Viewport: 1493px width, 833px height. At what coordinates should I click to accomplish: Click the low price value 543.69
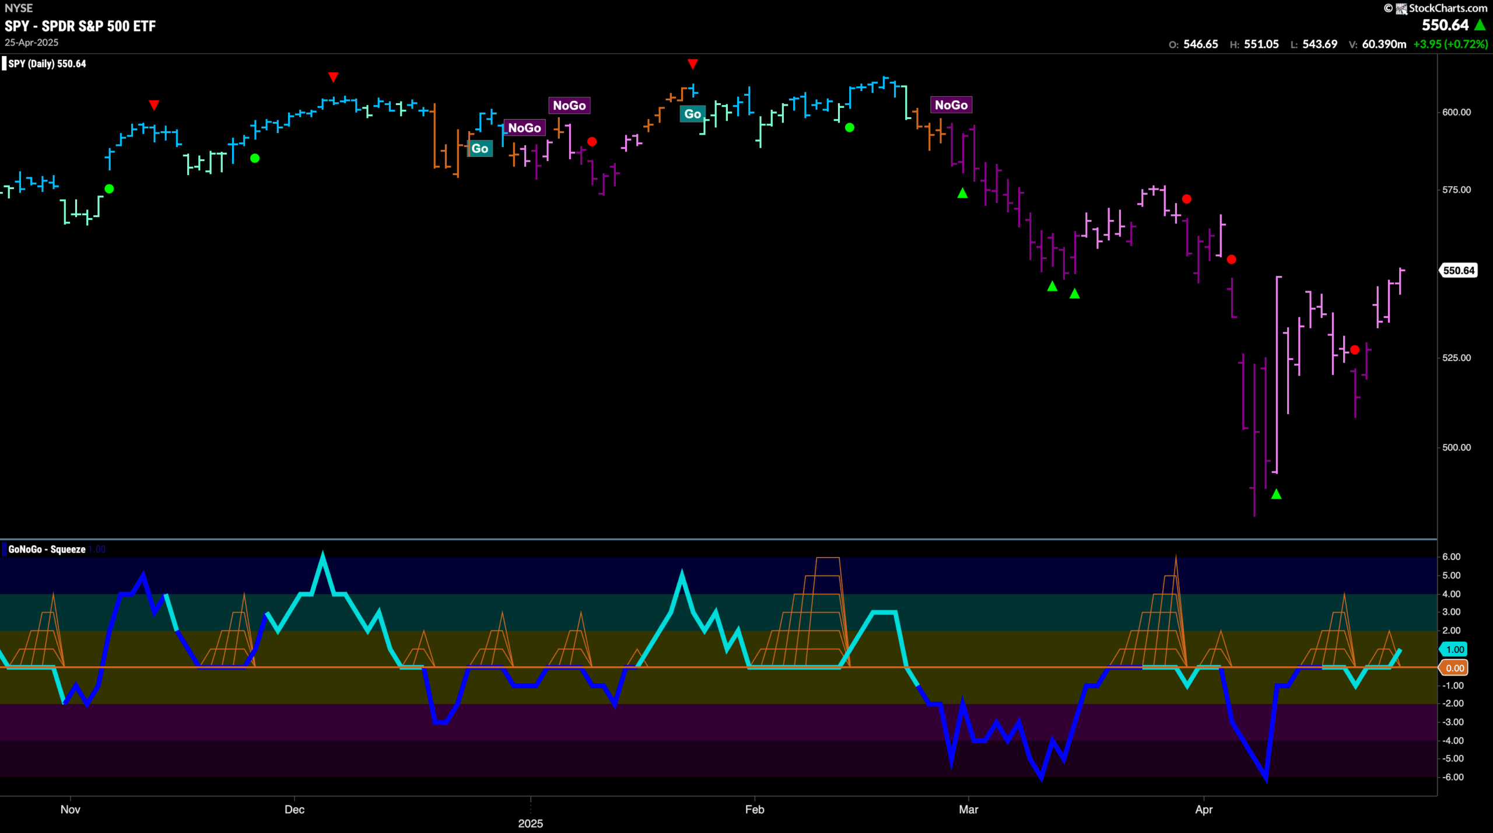1319,44
